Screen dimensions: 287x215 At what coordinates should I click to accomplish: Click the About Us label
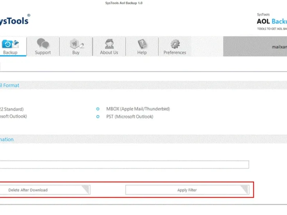point(109,52)
